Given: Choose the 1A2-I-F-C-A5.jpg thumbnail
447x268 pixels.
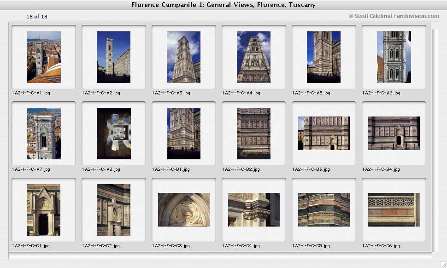Looking at the screenshot, I should [x=323, y=57].
